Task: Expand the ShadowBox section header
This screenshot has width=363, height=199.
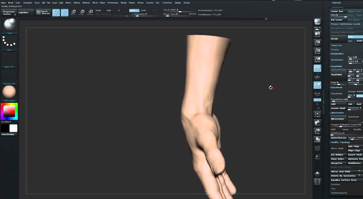Action: coord(337,54)
